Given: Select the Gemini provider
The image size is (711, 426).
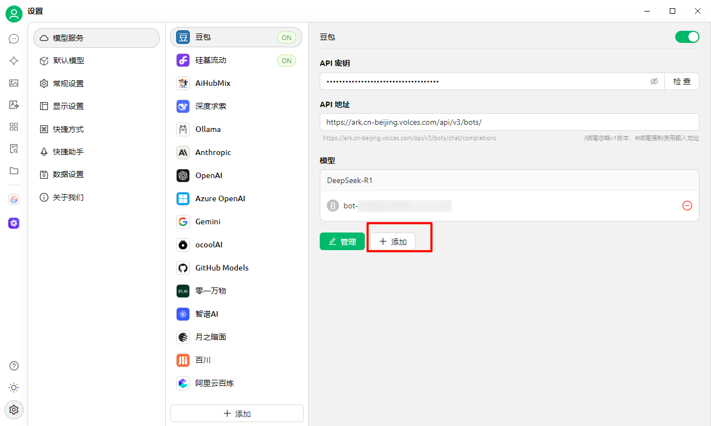Looking at the screenshot, I should (x=236, y=222).
